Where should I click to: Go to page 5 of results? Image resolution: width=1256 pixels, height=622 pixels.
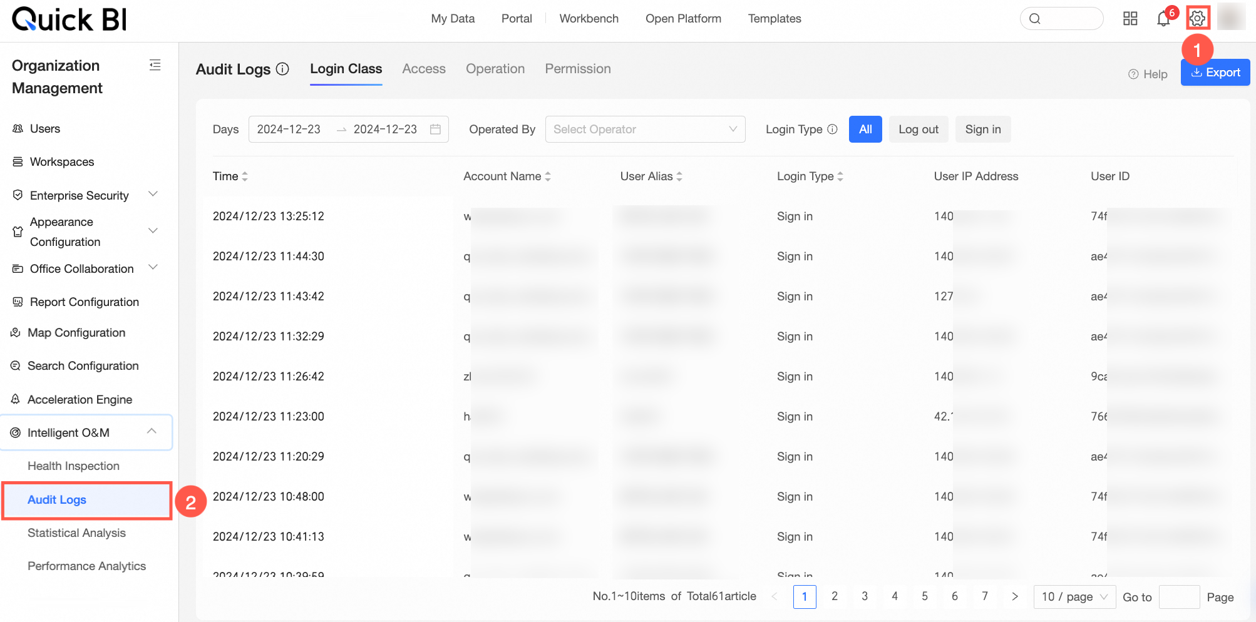pyautogui.click(x=925, y=596)
